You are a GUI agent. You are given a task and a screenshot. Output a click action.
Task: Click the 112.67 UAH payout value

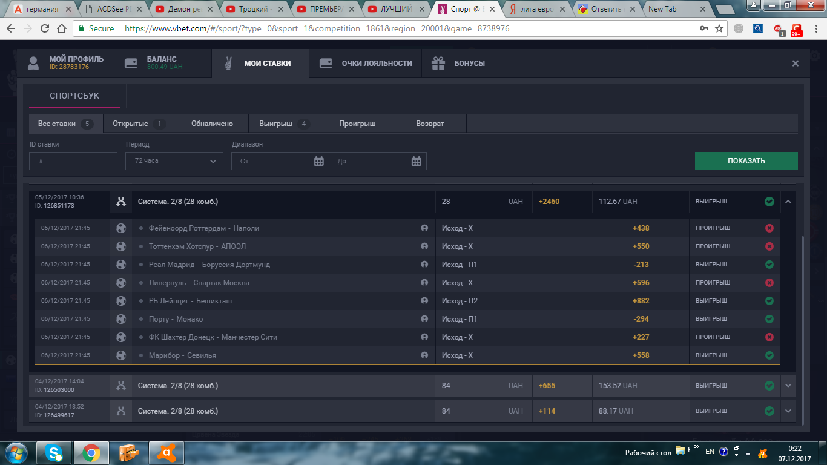pyautogui.click(x=618, y=202)
